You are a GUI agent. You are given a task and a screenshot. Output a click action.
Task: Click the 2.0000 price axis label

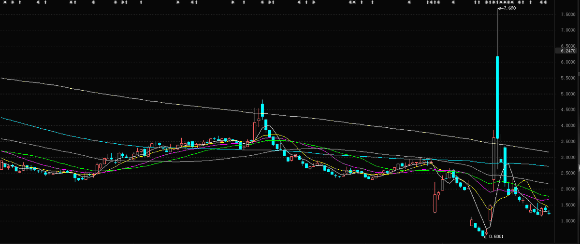pyautogui.click(x=568, y=190)
